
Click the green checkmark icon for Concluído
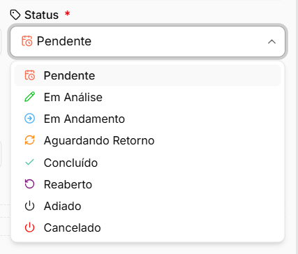pyautogui.click(x=30, y=162)
